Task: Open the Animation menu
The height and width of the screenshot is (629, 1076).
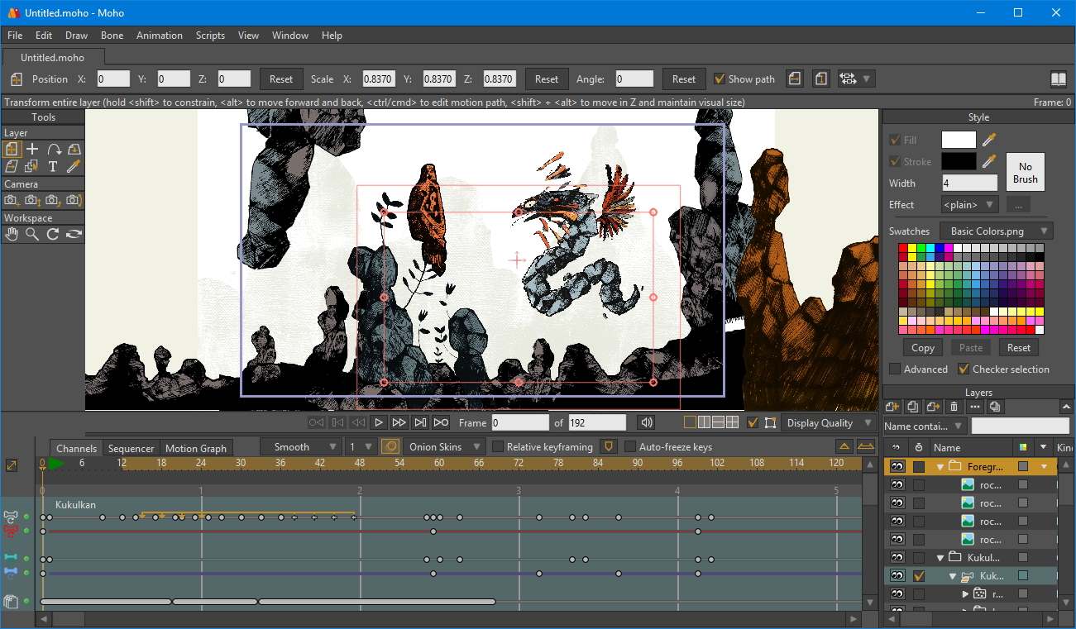Action: [159, 36]
